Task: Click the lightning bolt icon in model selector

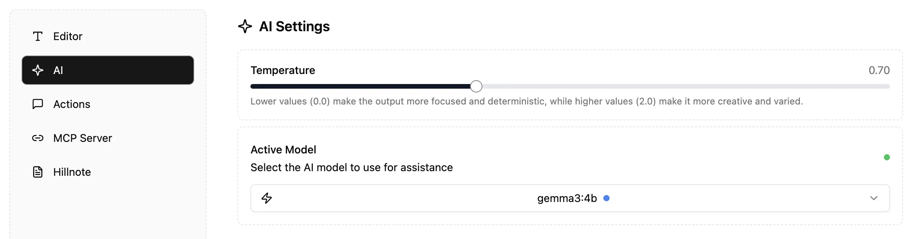Action: click(267, 198)
